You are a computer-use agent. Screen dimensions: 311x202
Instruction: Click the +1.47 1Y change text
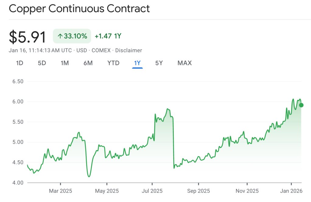108,36
